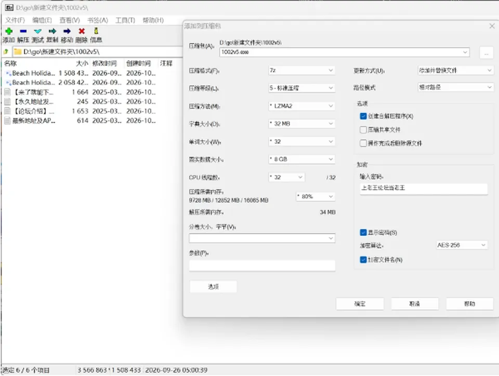Click the 信息 (Info) toolbar icon

click(96, 31)
